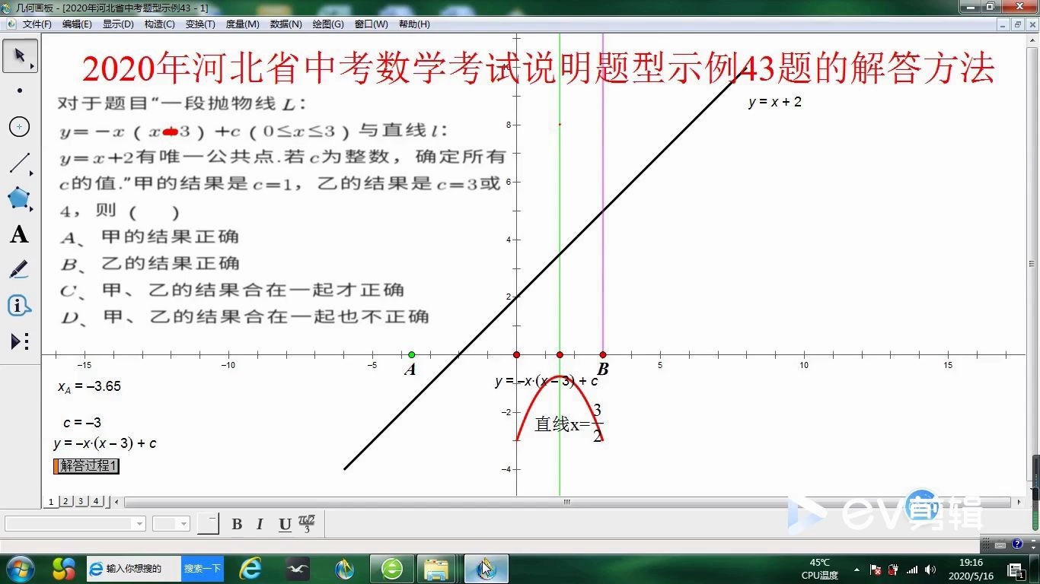The width and height of the screenshot is (1040, 584).
Task: Toggle underline formatting in the text bar
Action: click(283, 524)
